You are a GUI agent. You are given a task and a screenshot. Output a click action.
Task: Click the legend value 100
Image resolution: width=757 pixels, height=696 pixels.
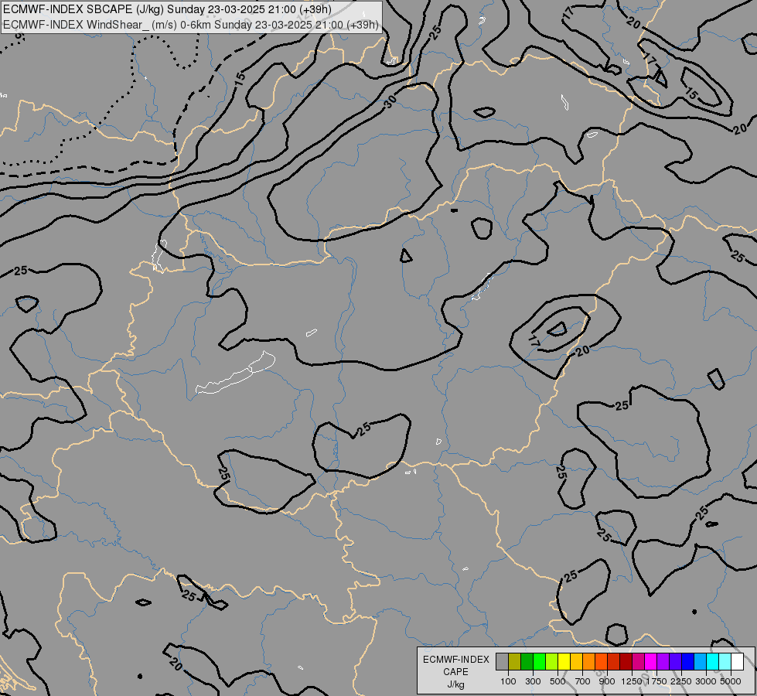click(x=508, y=681)
